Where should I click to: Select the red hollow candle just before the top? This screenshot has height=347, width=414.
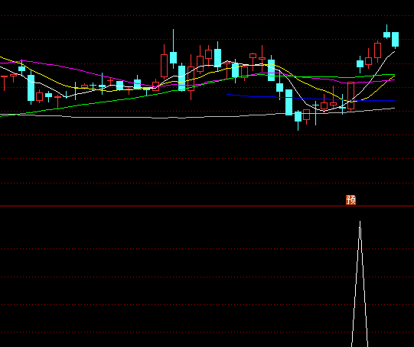[377, 50]
